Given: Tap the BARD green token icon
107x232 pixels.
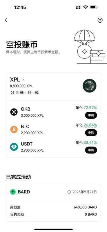Looking at the screenshot, I should coord(13,192).
